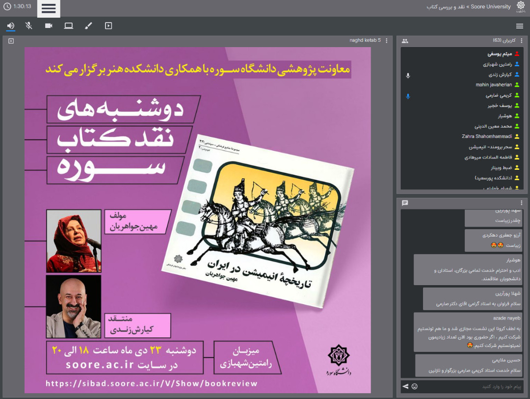530x399 pixels.
Task: Click microphone icon in کیارش زندی row
Action: pyautogui.click(x=408, y=76)
